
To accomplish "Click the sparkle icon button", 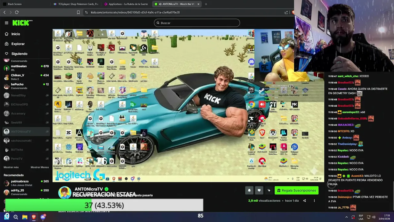I will 269,191.
